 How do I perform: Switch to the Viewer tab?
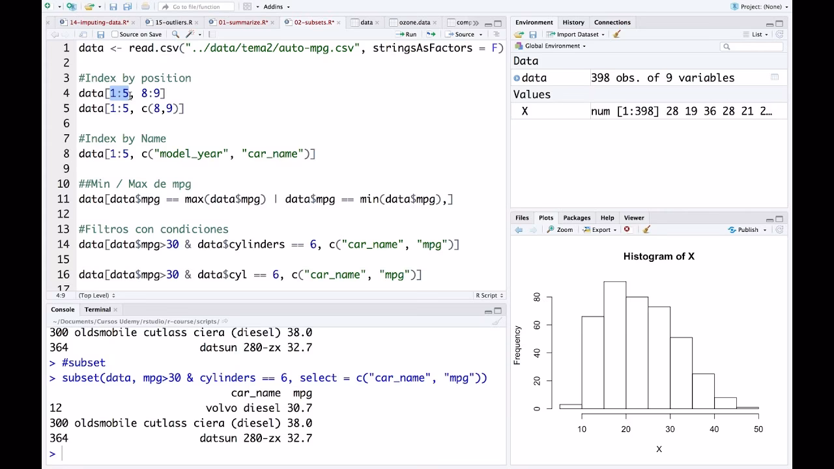(x=634, y=218)
